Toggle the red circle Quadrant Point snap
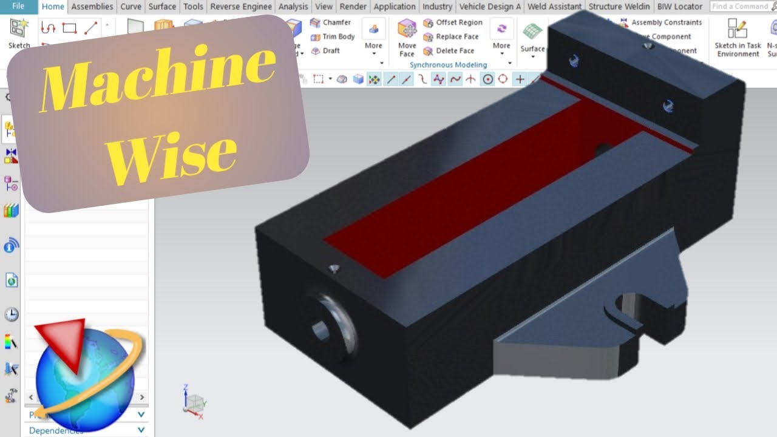 [x=503, y=79]
